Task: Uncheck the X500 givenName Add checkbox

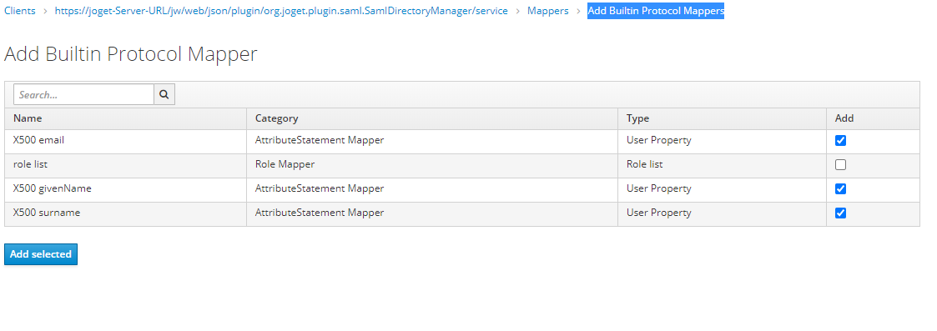Action: pos(840,188)
